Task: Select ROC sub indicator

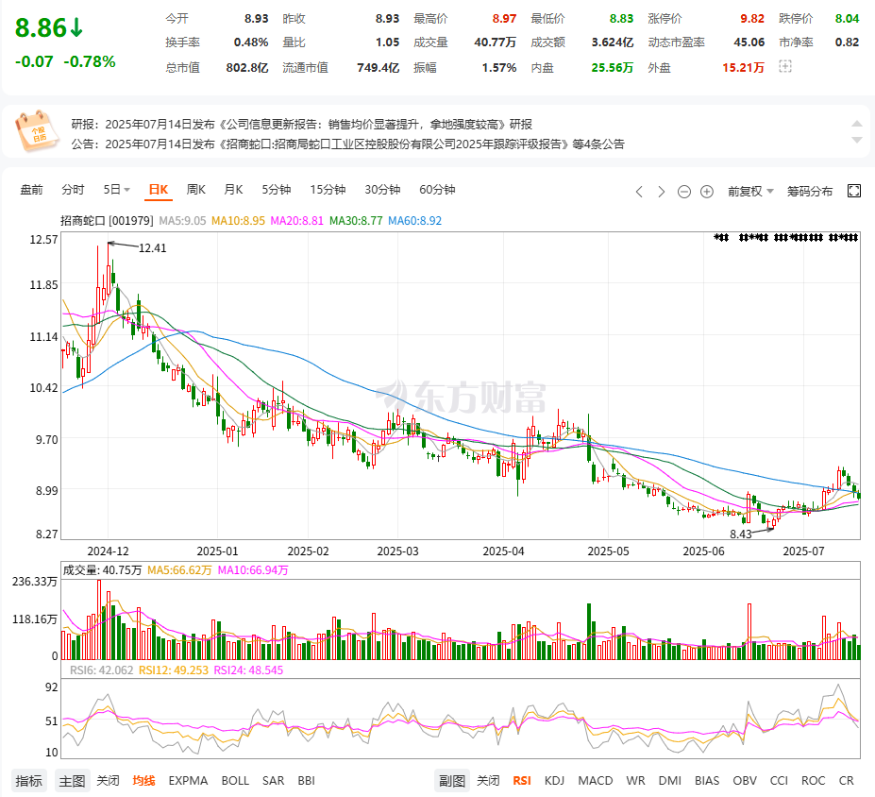Action: (x=813, y=780)
